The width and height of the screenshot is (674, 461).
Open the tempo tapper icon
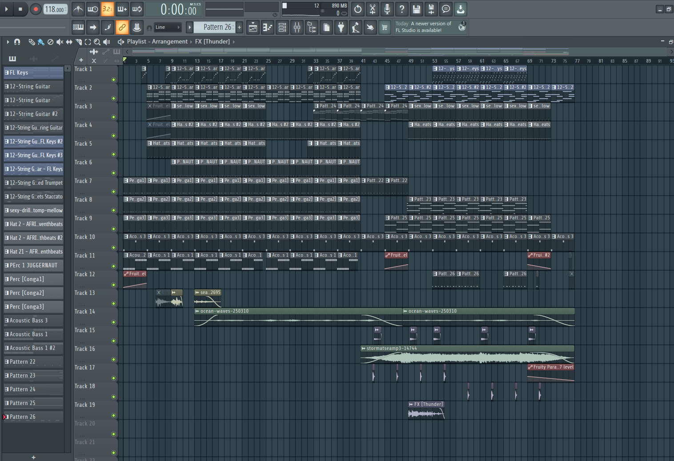[x=355, y=27]
